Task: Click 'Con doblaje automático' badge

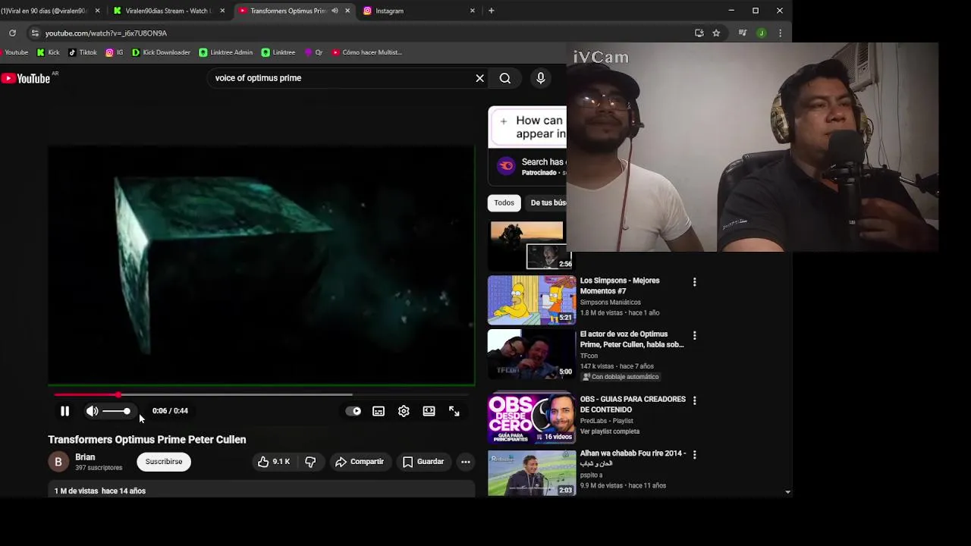Action: (621, 377)
